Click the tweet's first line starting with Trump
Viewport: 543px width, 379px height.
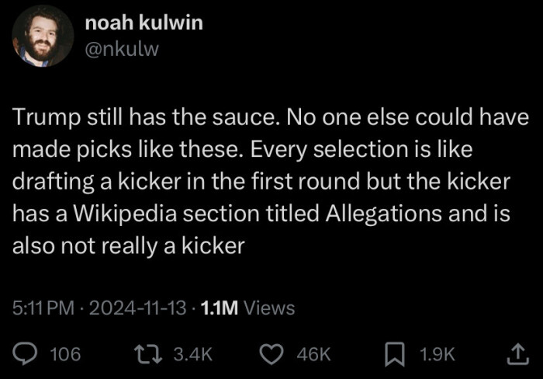click(271, 118)
